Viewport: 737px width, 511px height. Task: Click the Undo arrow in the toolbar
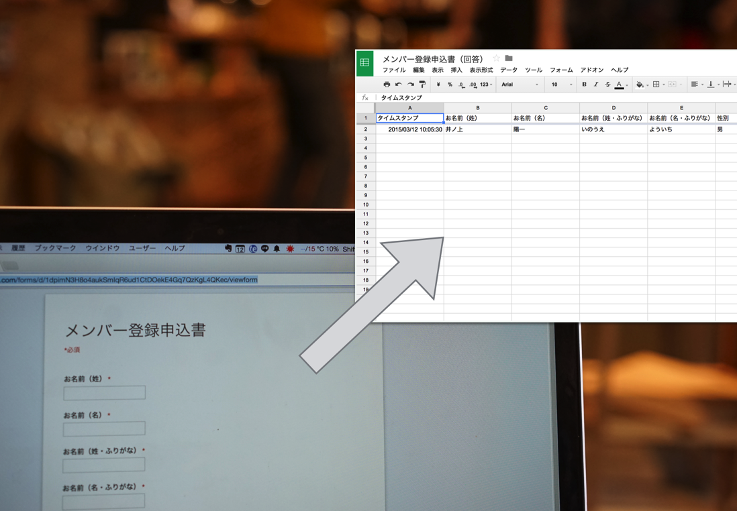point(399,84)
